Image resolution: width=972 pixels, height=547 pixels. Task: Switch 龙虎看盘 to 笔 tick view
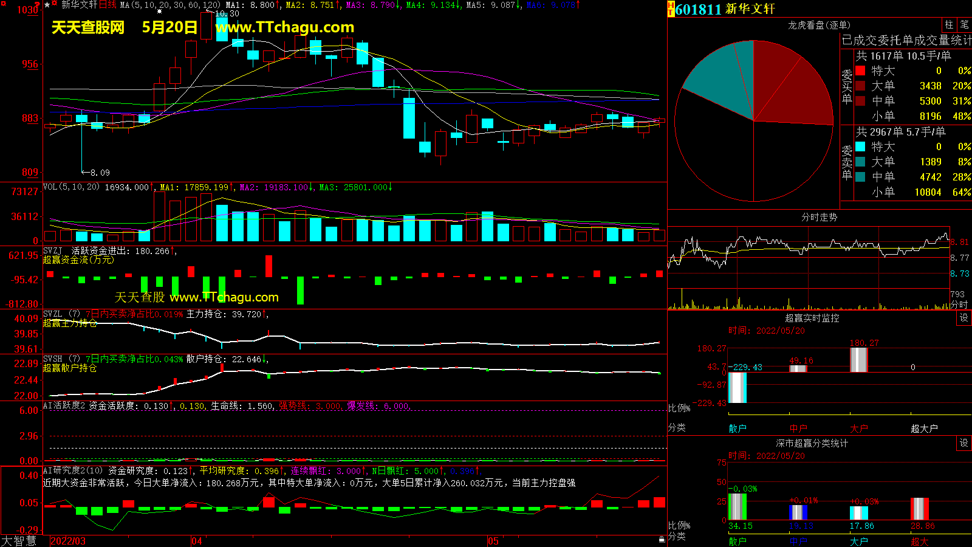(964, 24)
